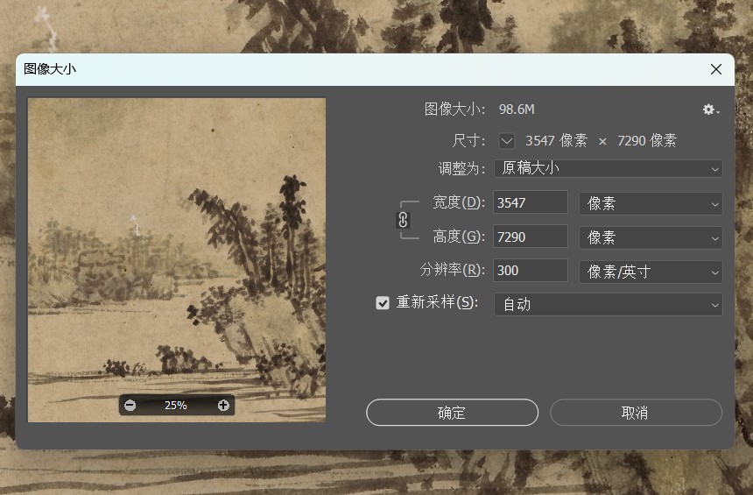Image resolution: width=753 pixels, height=495 pixels.
Task: Close the 图像大小 dialog with the X
Action: coord(716,69)
